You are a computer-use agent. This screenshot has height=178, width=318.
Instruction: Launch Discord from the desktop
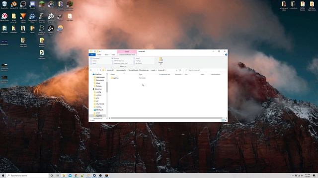pos(32,5)
